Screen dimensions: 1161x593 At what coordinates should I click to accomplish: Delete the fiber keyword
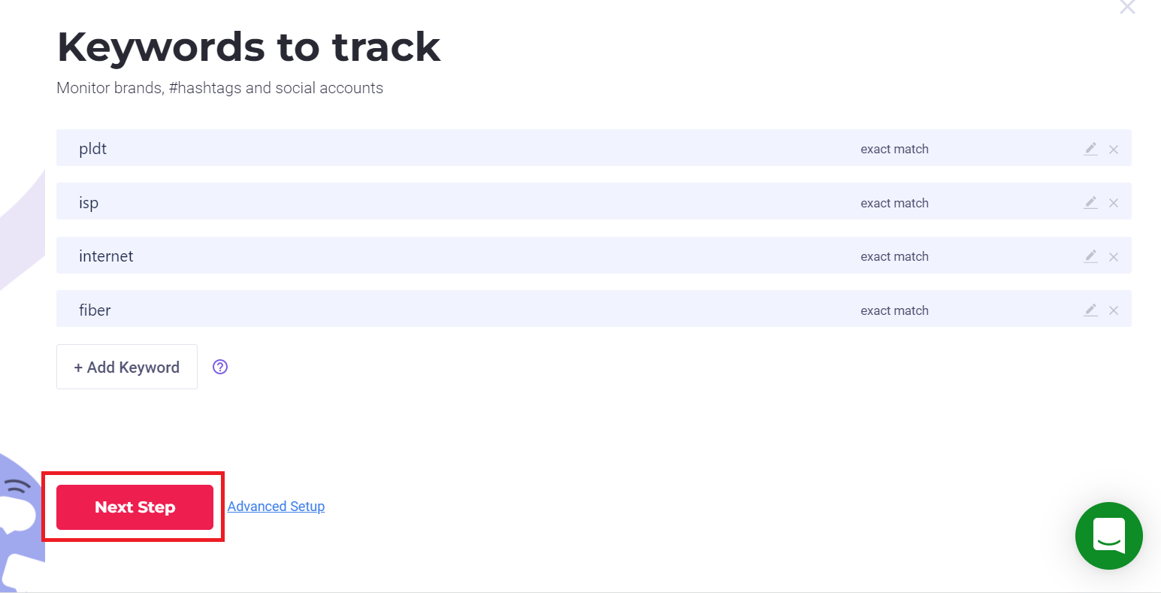(x=1114, y=310)
